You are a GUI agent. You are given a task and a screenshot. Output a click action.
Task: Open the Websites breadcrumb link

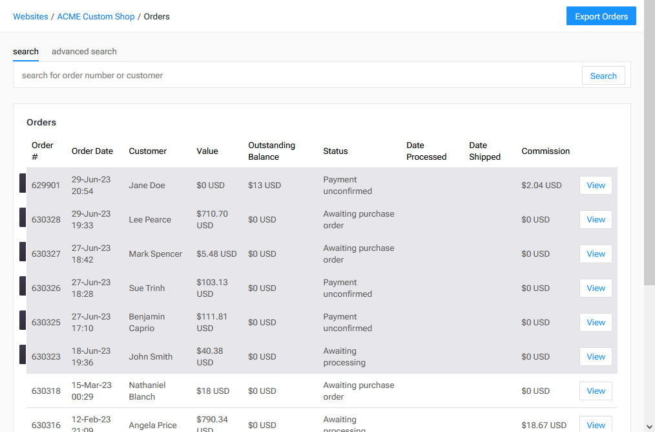pos(30,17)
